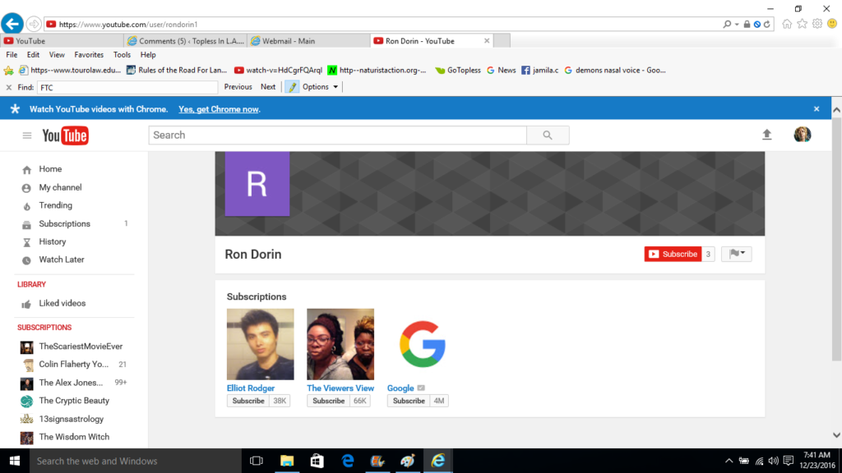
Task: Click in the Find text field
Action: point(127,87)
